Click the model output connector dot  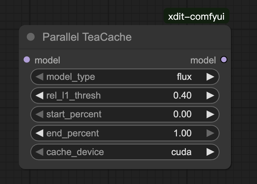tap(224, 60)
